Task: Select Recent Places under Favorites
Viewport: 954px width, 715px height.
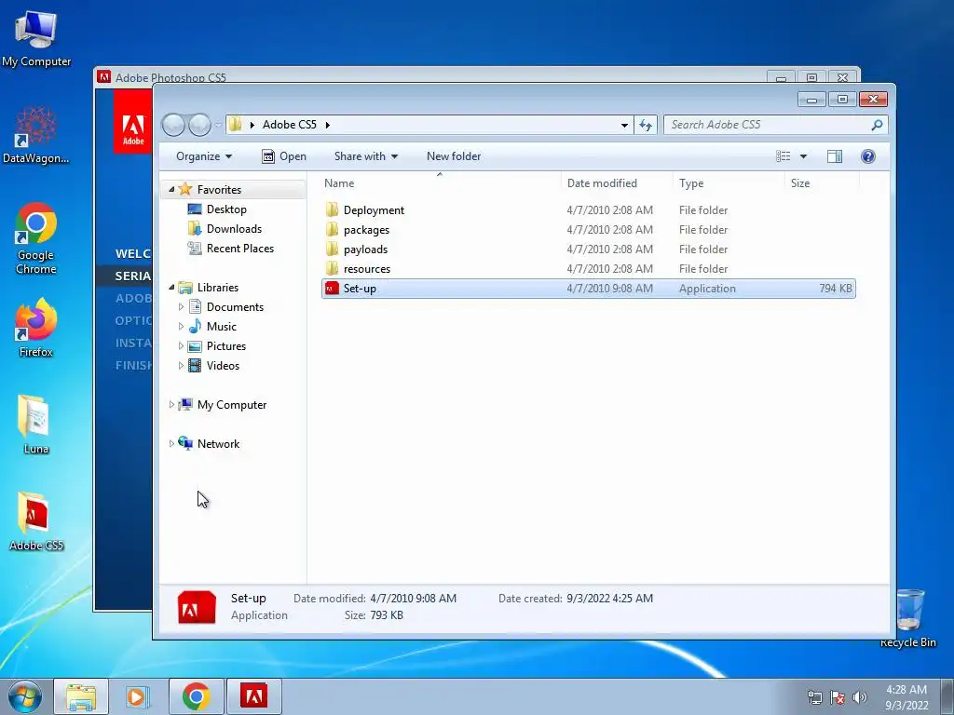Action: [x=240, y=248]
